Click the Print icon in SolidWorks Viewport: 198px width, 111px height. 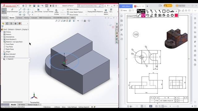coord(38,6)
